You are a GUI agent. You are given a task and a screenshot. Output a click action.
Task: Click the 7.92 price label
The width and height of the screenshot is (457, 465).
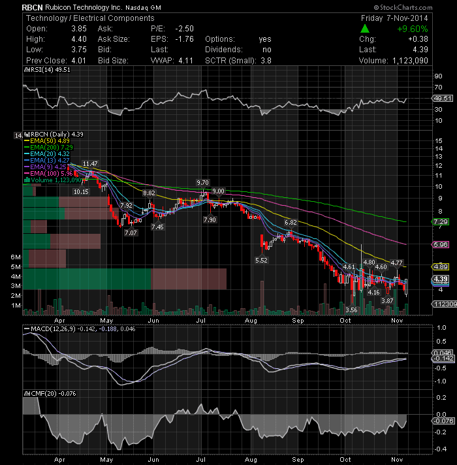coord(126,206)
